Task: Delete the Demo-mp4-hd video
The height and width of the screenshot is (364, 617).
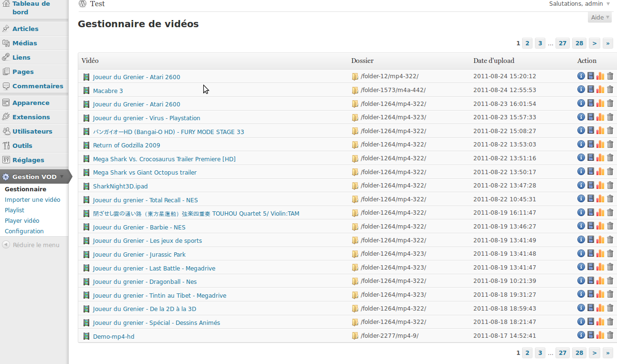Action: (x=610, y=335)
